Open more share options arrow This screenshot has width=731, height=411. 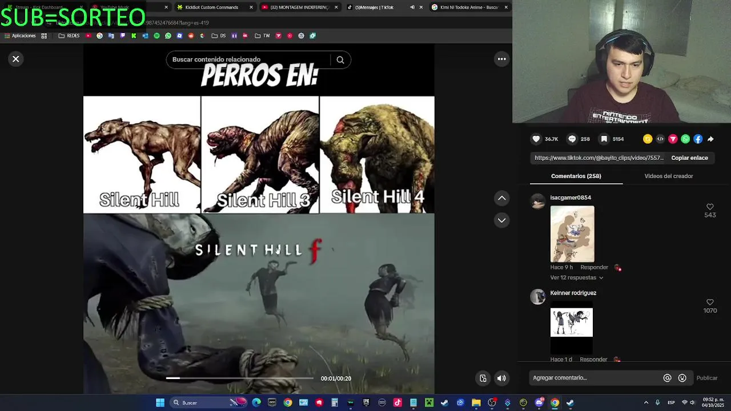(x=710, y=139)
